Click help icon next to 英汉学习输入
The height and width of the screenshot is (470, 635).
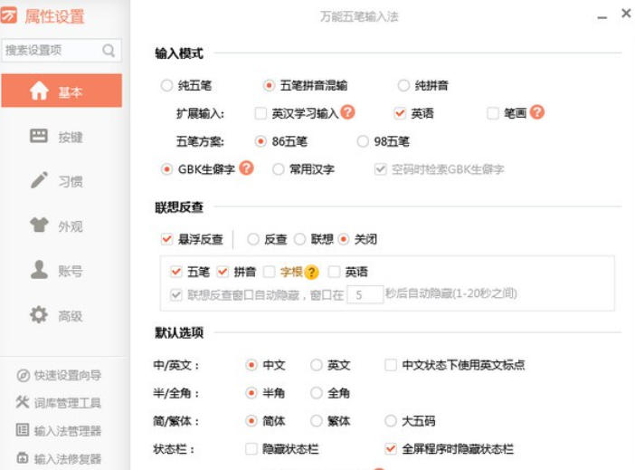tap(347, 112)
